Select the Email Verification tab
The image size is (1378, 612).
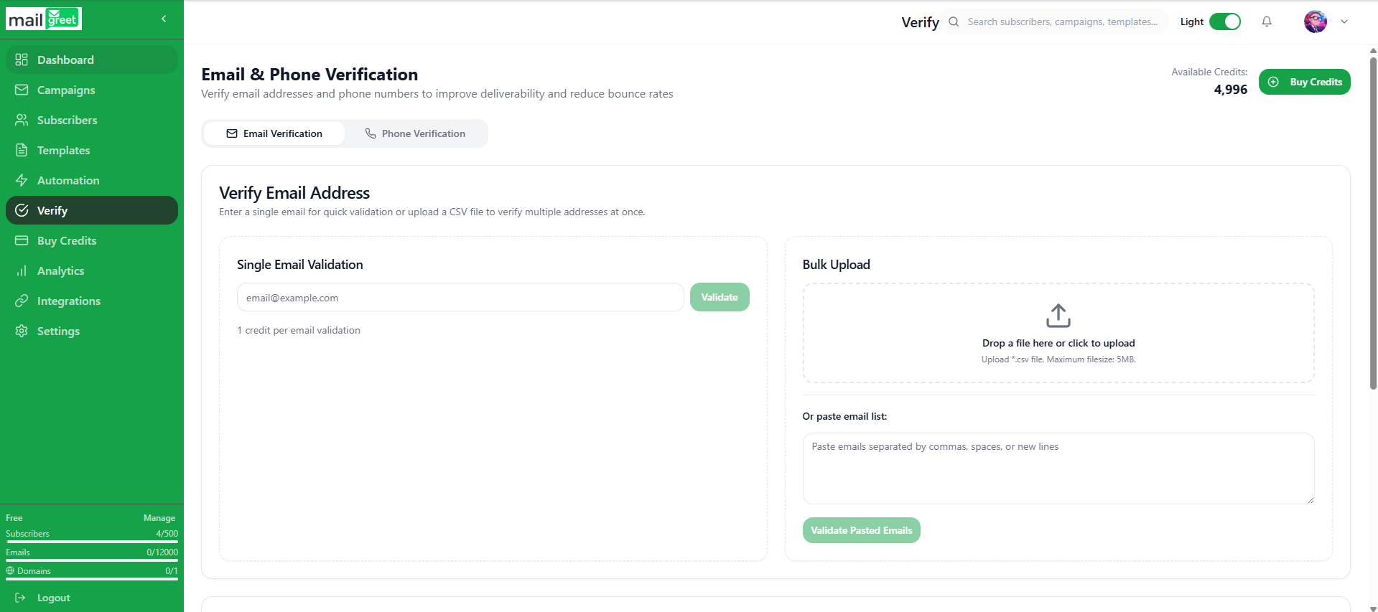point(274,133)
